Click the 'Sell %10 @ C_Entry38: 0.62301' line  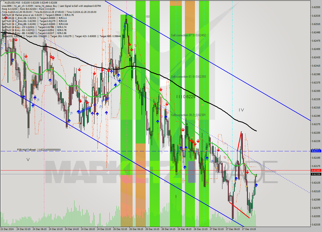tap(34, 18)
